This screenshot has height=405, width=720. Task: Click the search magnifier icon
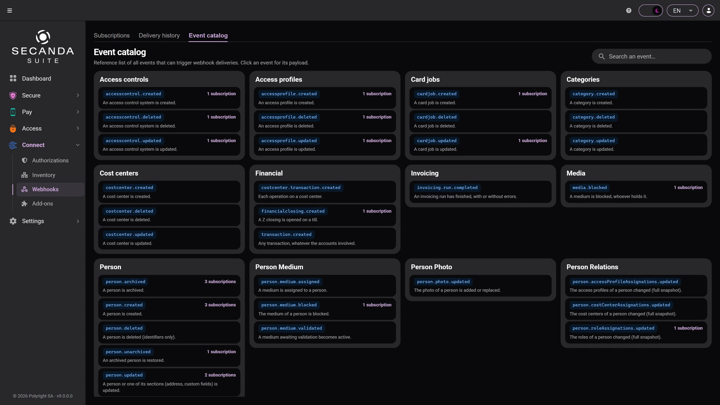pyautogui.click(x=601, y=56)
